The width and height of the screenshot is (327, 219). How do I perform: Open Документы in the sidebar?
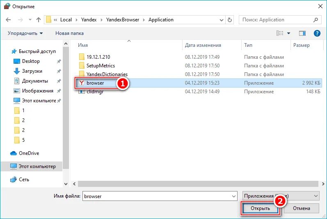(x=35, y=81)
